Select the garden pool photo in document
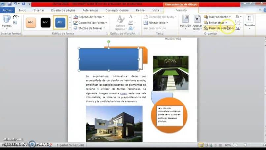 click(171, 73)
